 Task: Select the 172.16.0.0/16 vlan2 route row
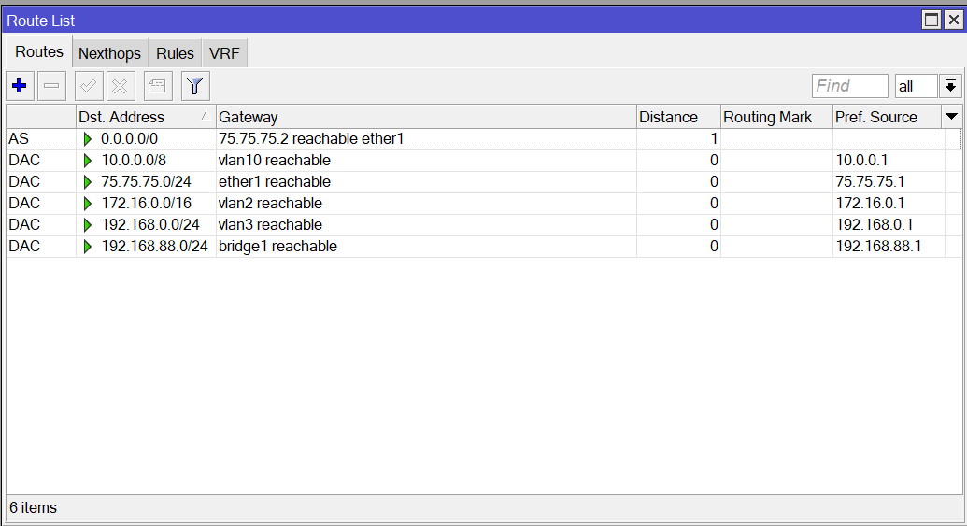(484, 204)
